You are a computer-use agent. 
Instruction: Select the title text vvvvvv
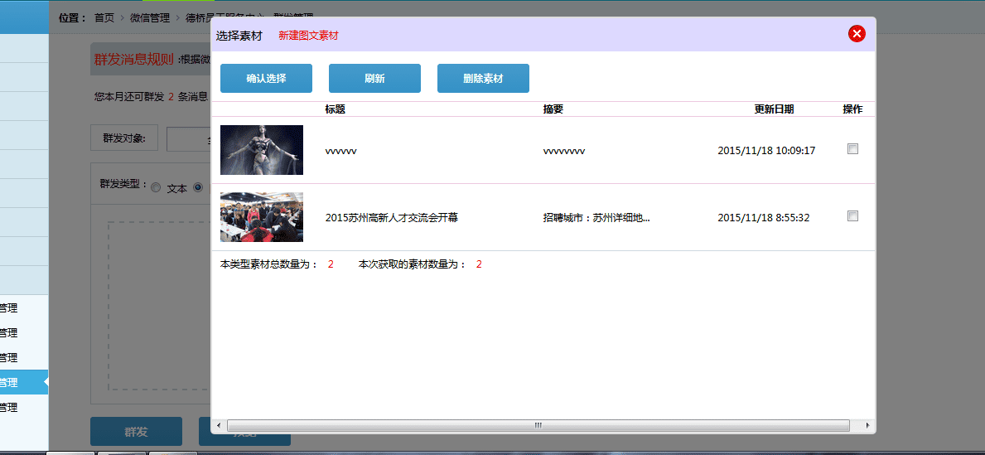(341, 151)
